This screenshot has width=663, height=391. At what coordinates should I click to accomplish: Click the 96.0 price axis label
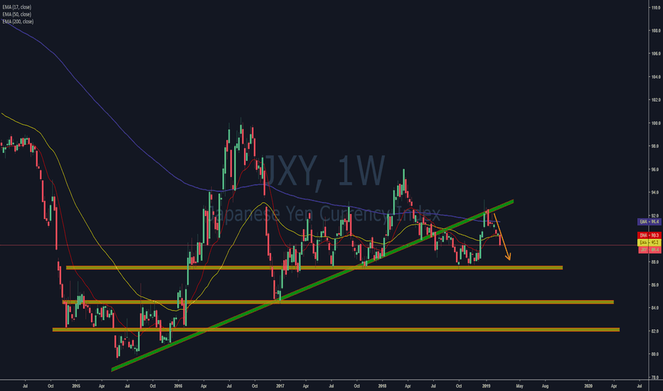point(656,169)
